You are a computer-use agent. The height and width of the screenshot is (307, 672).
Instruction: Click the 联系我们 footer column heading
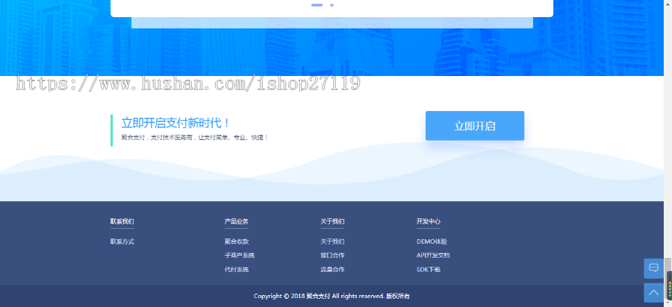[x=122, y=221]
